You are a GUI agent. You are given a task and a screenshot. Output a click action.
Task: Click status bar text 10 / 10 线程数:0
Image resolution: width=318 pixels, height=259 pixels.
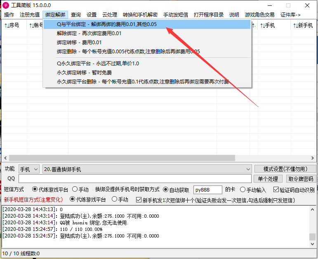click(x=21, y=254)
